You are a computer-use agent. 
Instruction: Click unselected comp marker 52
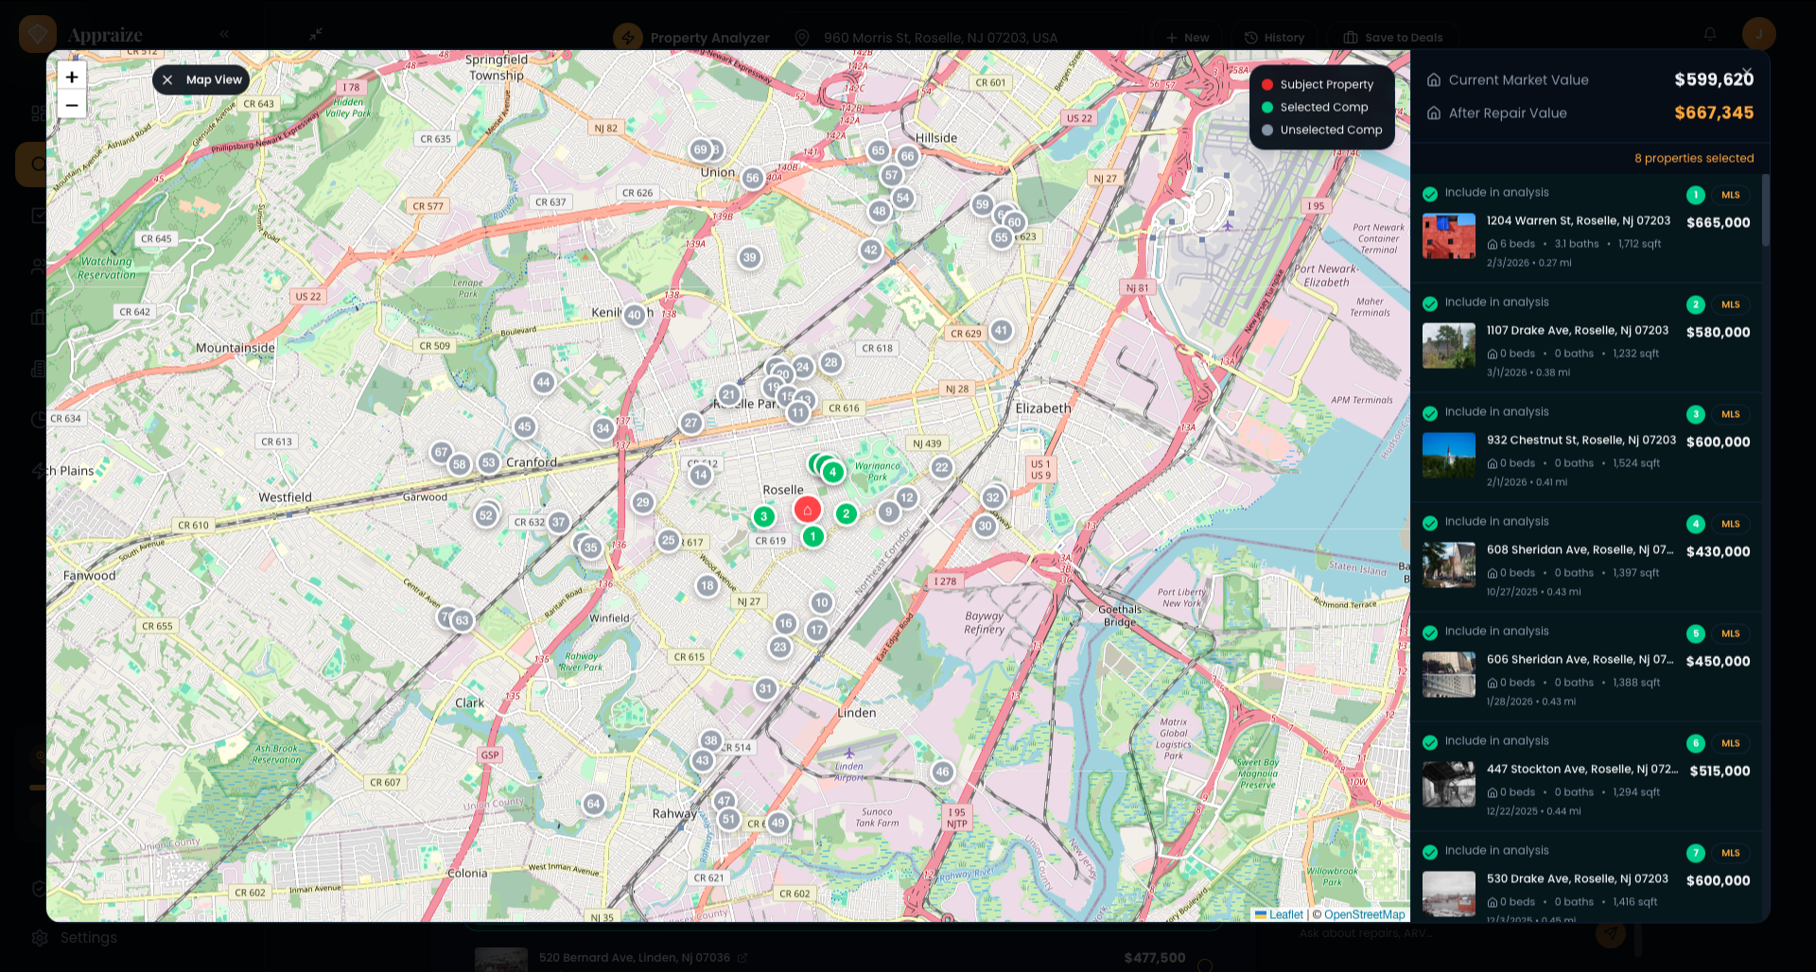click(486, 515)
